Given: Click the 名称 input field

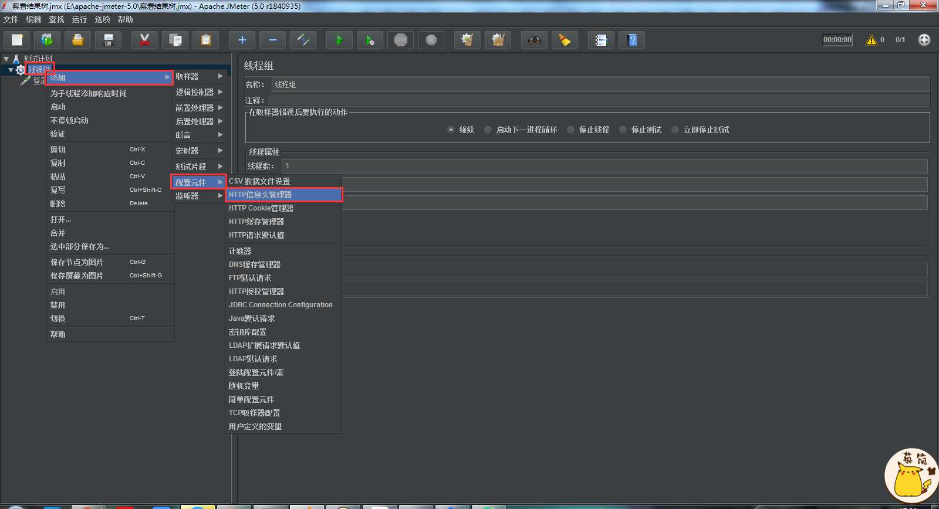Looking at the screenshot, I should pos(600,84).
